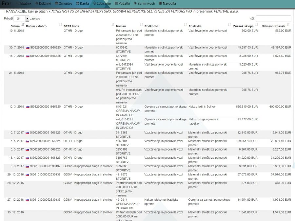Sort by the Podkonto column sort icon

[x=185, y=25]
